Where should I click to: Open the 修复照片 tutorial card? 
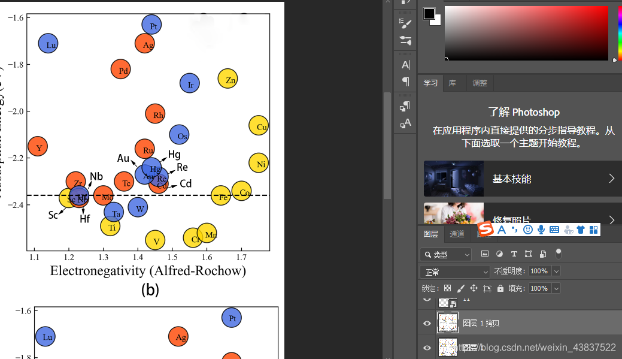click(x=523, y=213)
